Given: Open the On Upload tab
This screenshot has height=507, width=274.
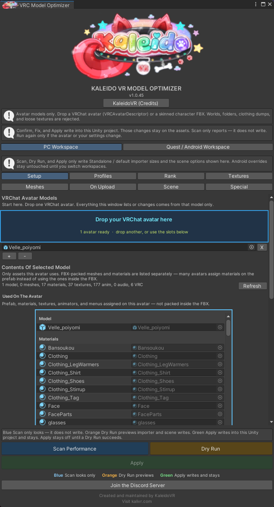Looking at the screenshot, I should tap(103, 187).
